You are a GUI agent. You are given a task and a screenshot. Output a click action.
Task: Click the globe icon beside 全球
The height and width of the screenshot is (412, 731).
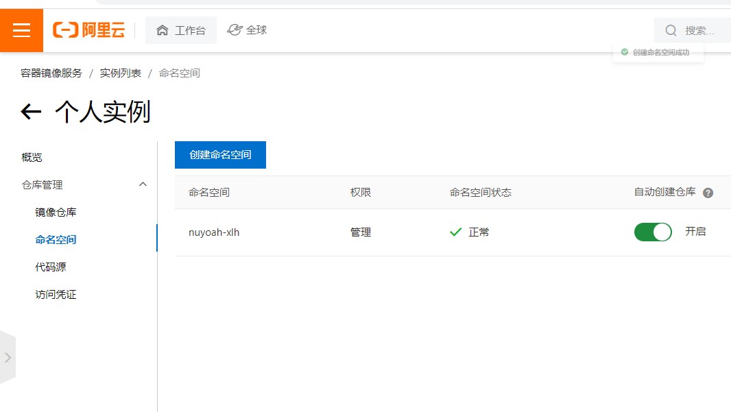[235, 30]
